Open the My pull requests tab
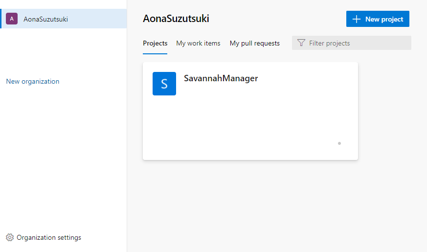 (x=255, y=44)
